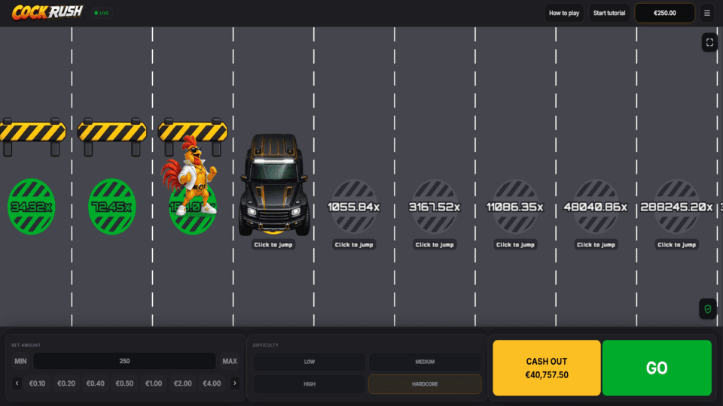Image resolution: width=723 pixels, height=406 pixels.
Task: Click the 34.32x green multiplier disc
Action: tap(32, 207)
